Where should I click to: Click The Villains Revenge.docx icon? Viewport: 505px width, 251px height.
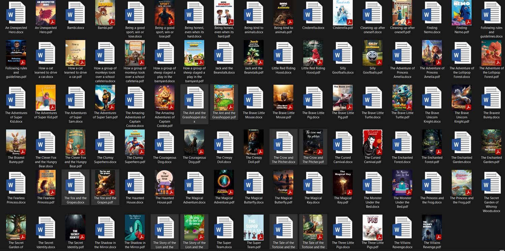[x=402, y=228]
